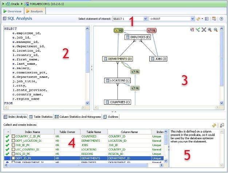
Task: Sort by Table Owner column header
Action: click(x=67, y=132)
